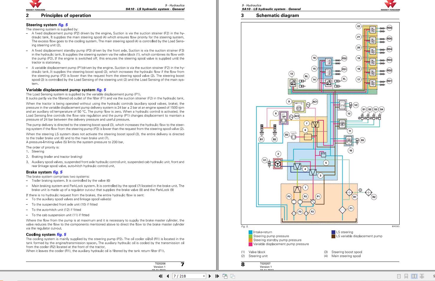This screenshot has width=435, height=281.
Task: Go to the next page
Action: pyautogui.click(x=210, y=276)
